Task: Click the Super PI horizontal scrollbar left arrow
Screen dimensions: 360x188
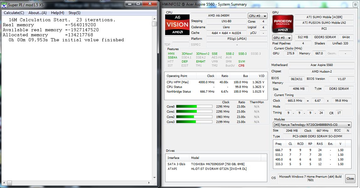Action: tap(4, 183)
